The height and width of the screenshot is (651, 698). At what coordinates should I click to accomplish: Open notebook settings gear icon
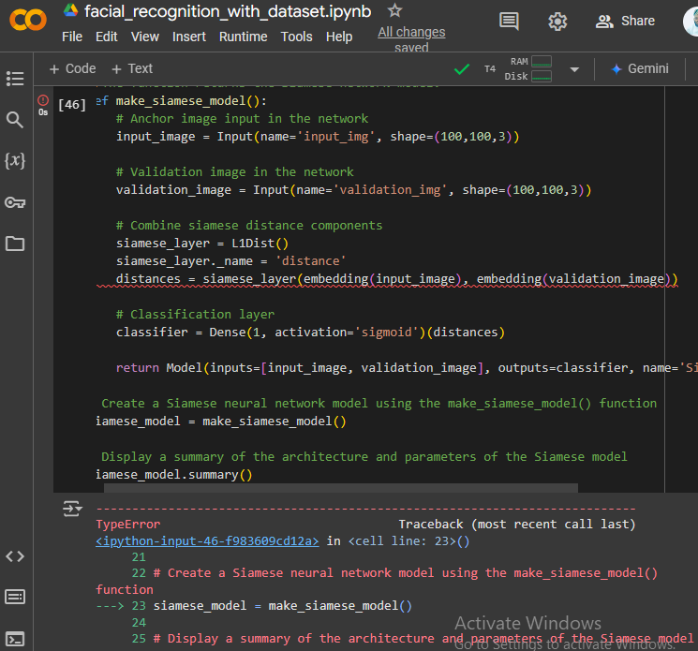pyautogui.click(x=557, y=21)
